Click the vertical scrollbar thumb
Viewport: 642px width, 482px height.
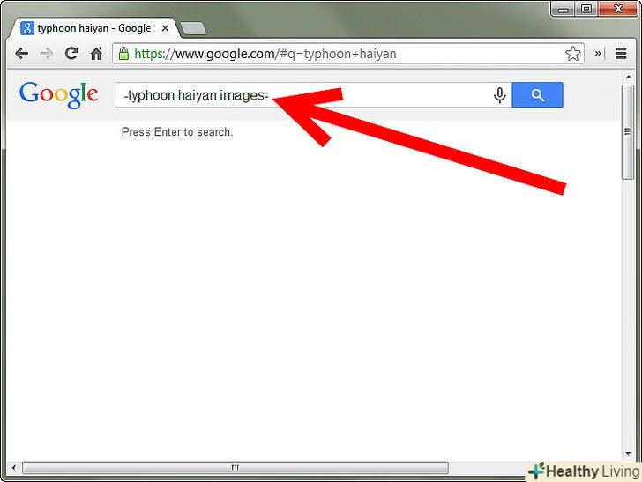tap(628, 132)
